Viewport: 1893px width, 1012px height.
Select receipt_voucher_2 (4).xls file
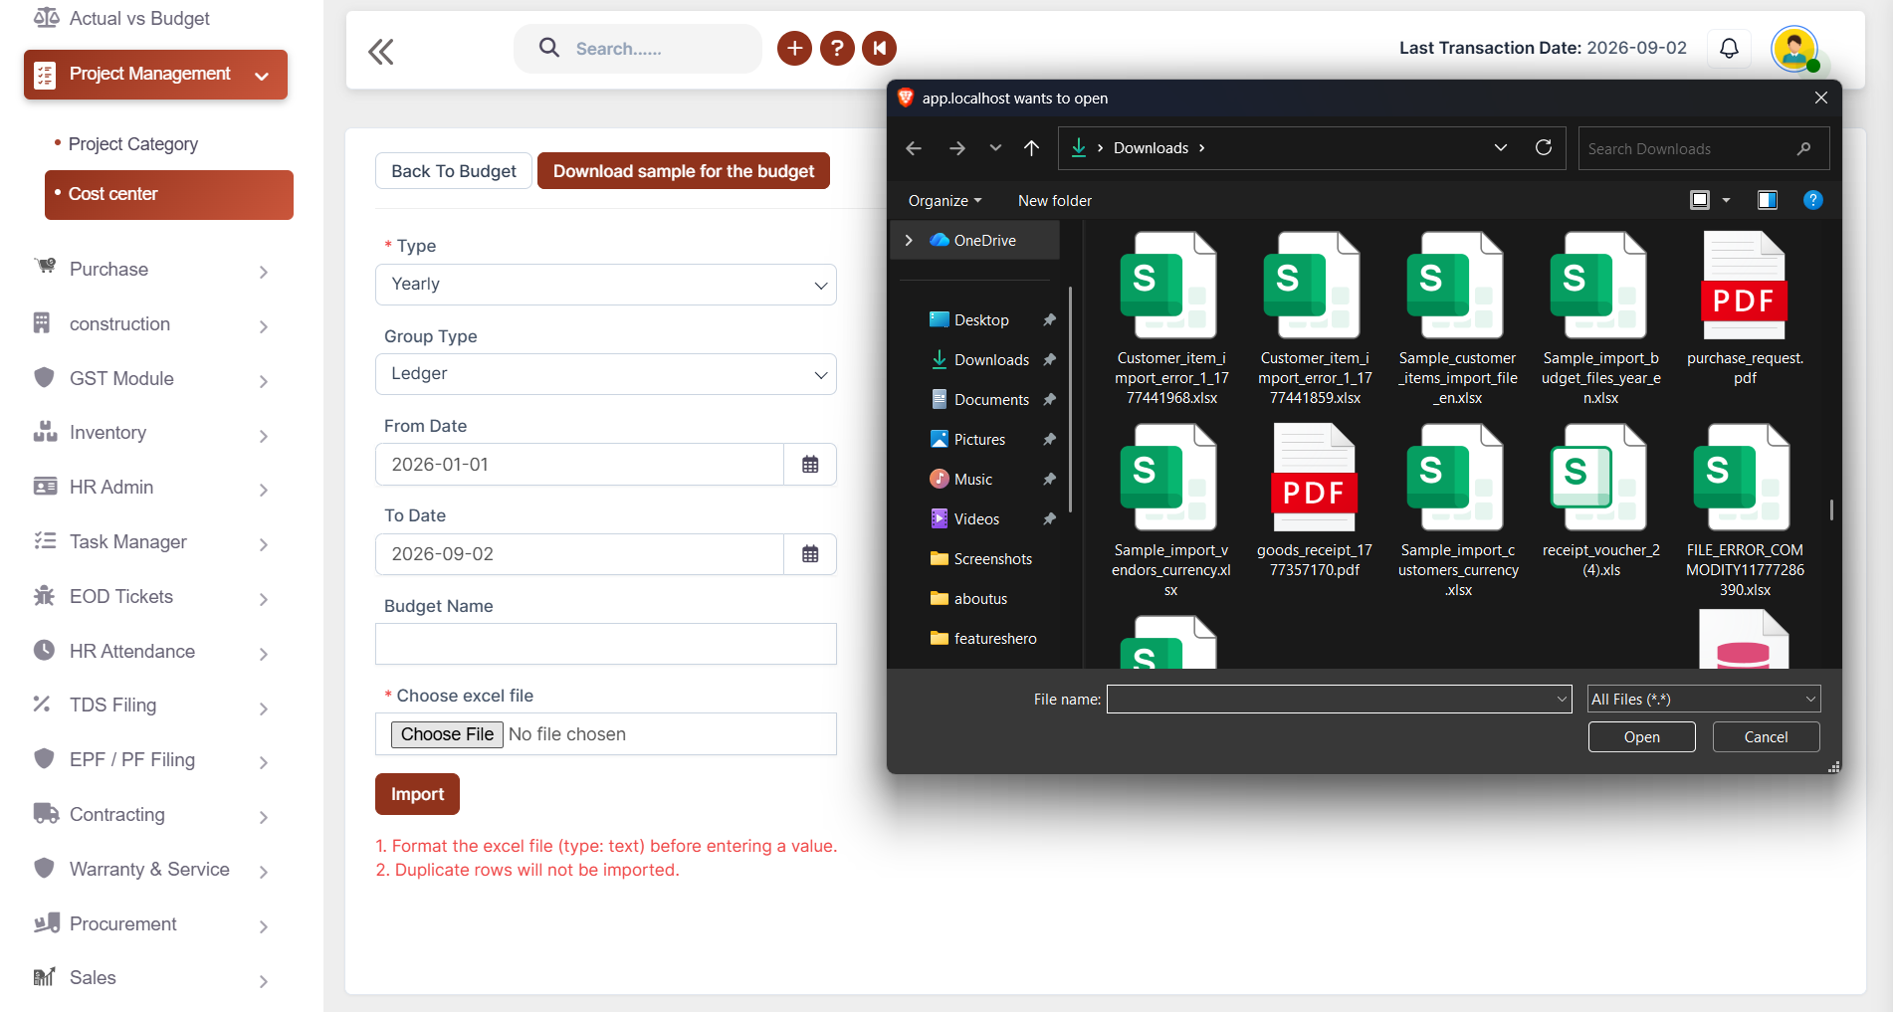(1601, 502)
